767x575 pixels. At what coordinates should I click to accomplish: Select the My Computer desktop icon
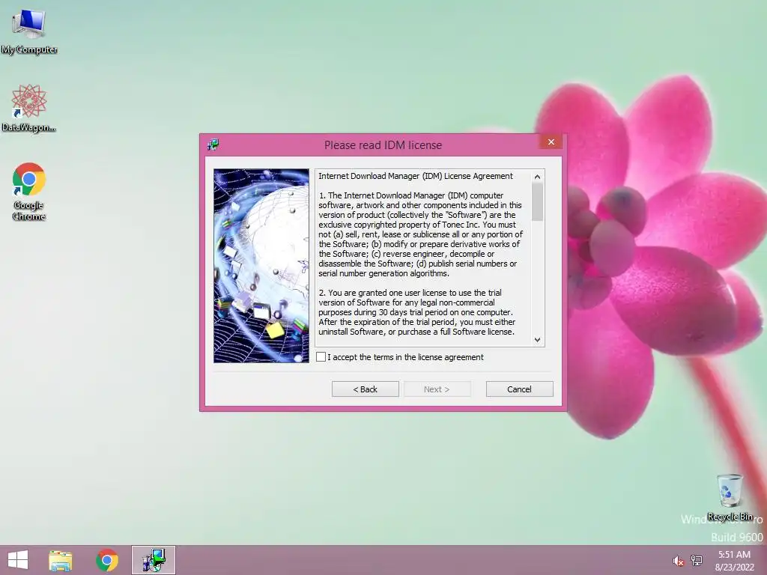point(29,31)
